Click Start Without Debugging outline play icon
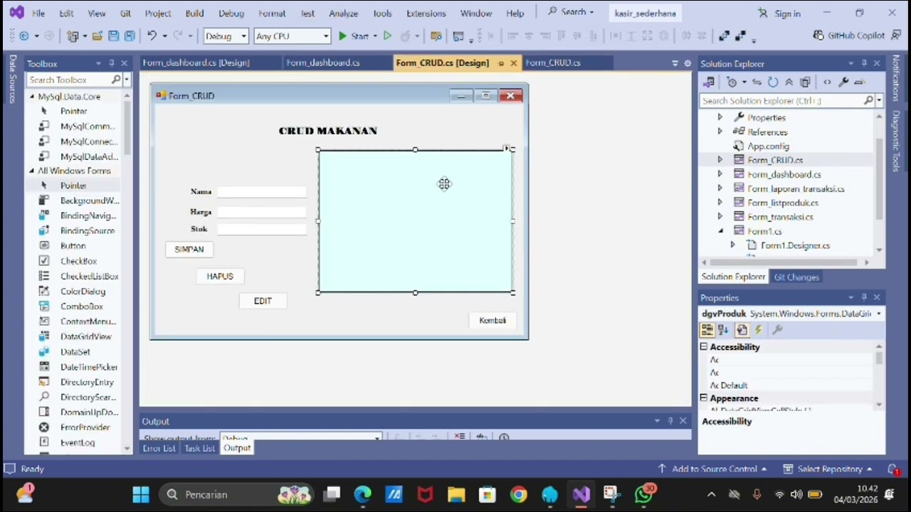The width and height of the screenshot is (911, 512). [387, 36]
